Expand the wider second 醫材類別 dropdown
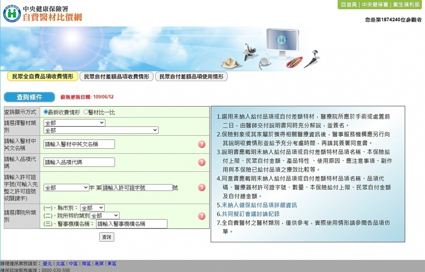 pos(101,130)
